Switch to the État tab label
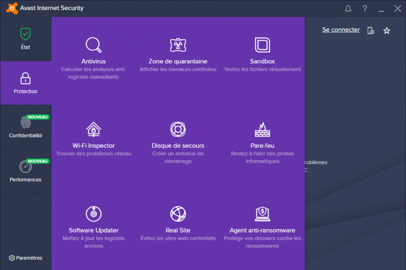Image resolution: width=406 pixels, height=270 pixels. (x=25, y=47)
